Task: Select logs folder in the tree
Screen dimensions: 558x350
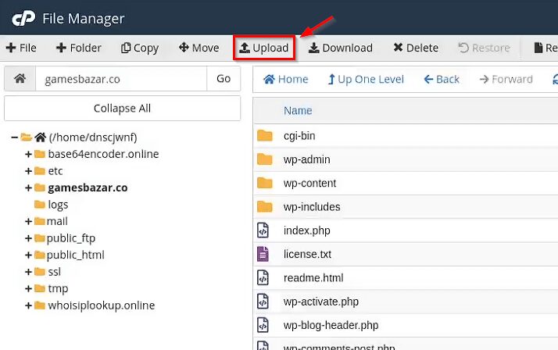Action: tap(58, 205)
